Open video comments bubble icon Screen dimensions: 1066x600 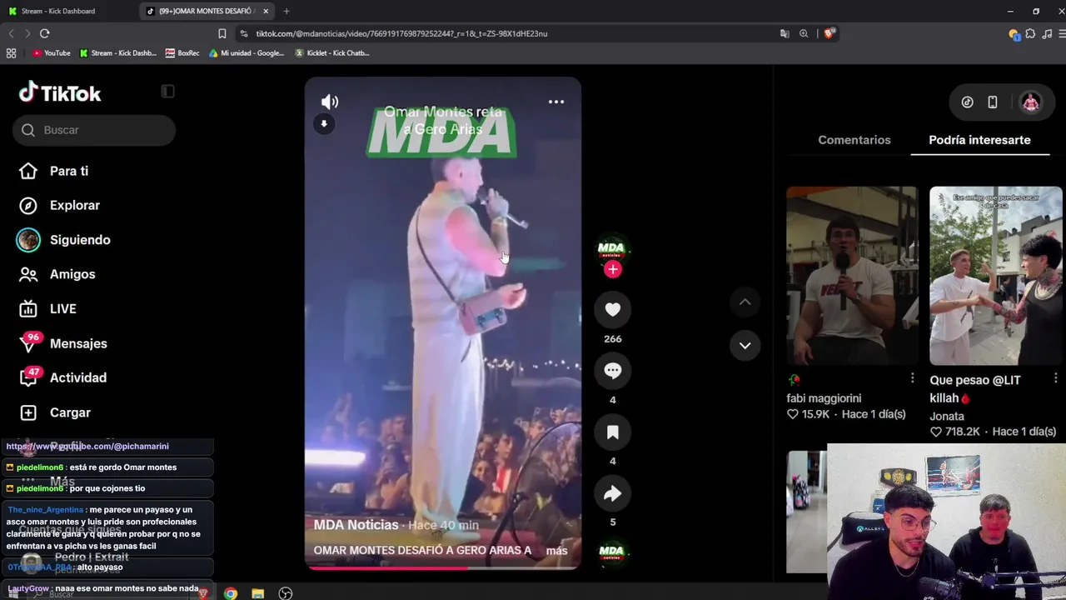(x=612, y=371)
